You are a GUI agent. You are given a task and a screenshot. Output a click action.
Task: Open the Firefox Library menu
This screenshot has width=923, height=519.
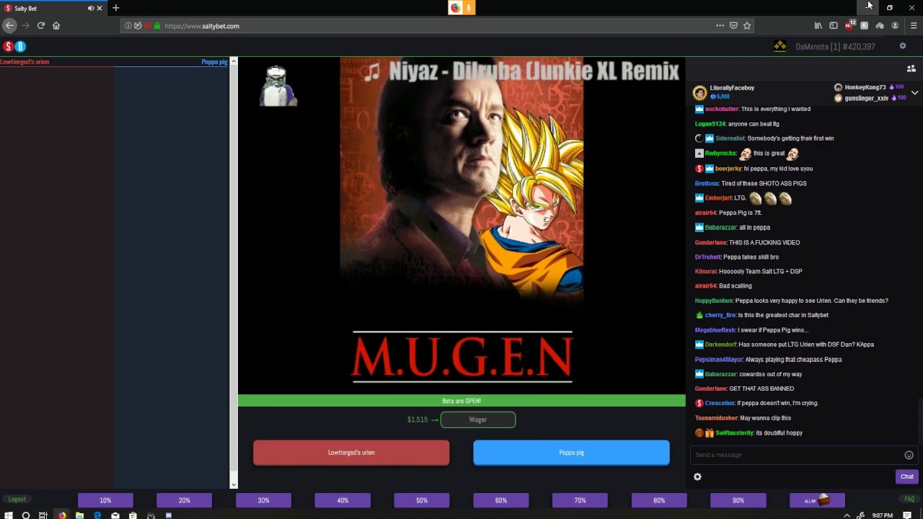pos(818,26)
